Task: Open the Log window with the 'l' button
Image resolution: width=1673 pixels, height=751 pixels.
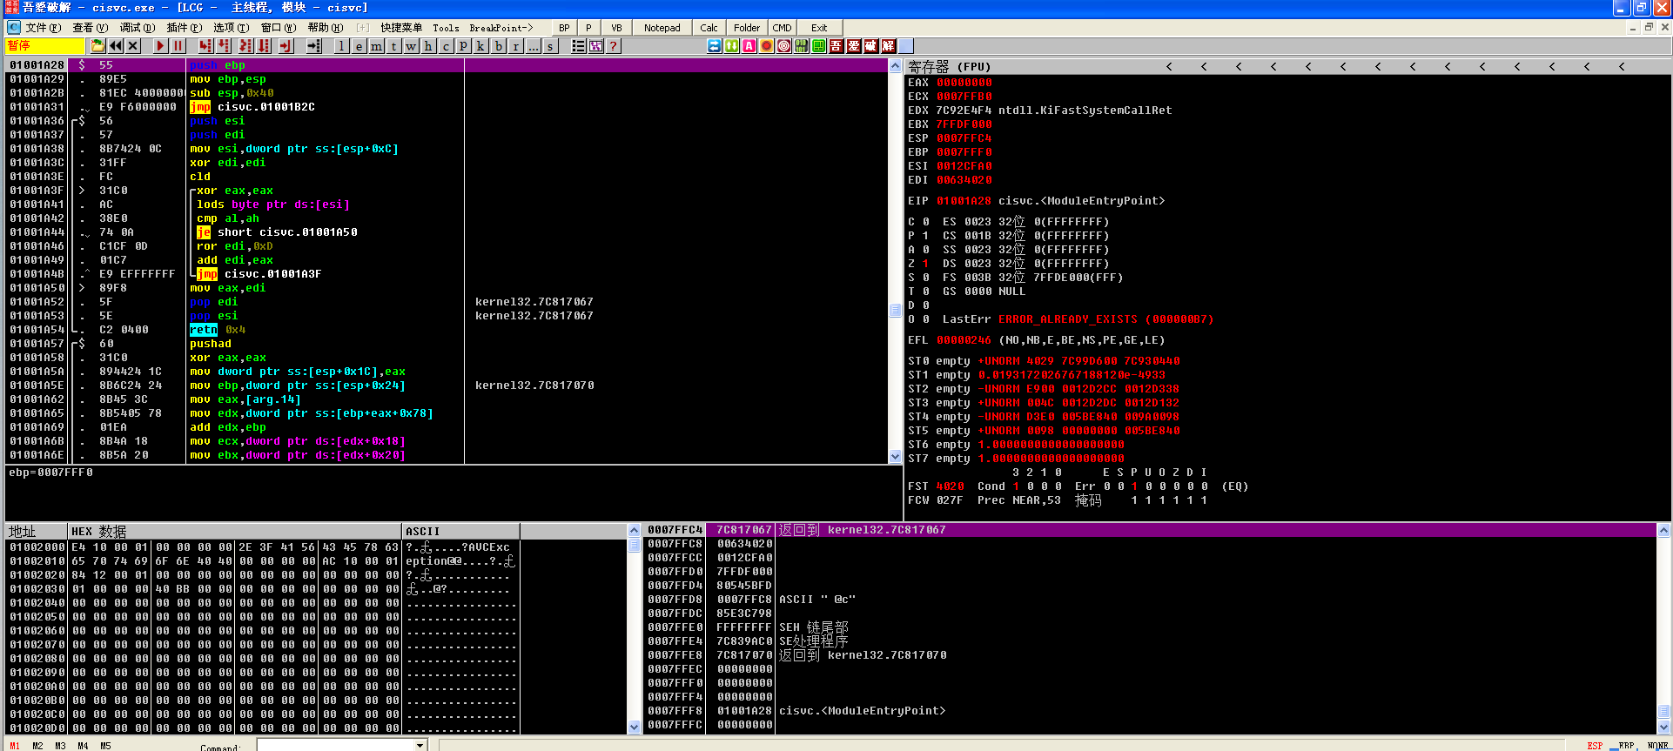Action: tap(342, 46)
